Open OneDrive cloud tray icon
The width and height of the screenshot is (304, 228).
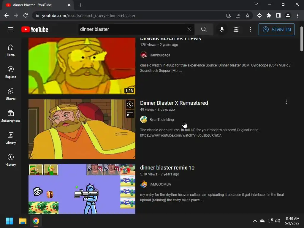(262, 221)
